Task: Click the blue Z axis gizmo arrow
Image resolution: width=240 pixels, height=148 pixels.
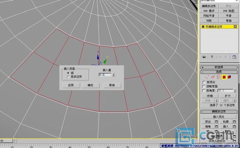Action: (x=98, y=58)
